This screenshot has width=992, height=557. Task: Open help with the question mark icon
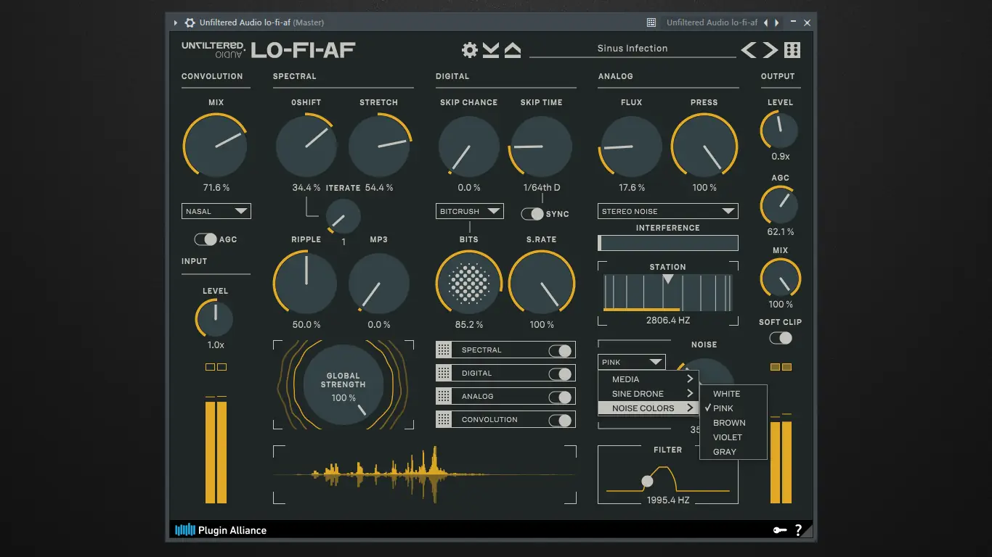798,530
